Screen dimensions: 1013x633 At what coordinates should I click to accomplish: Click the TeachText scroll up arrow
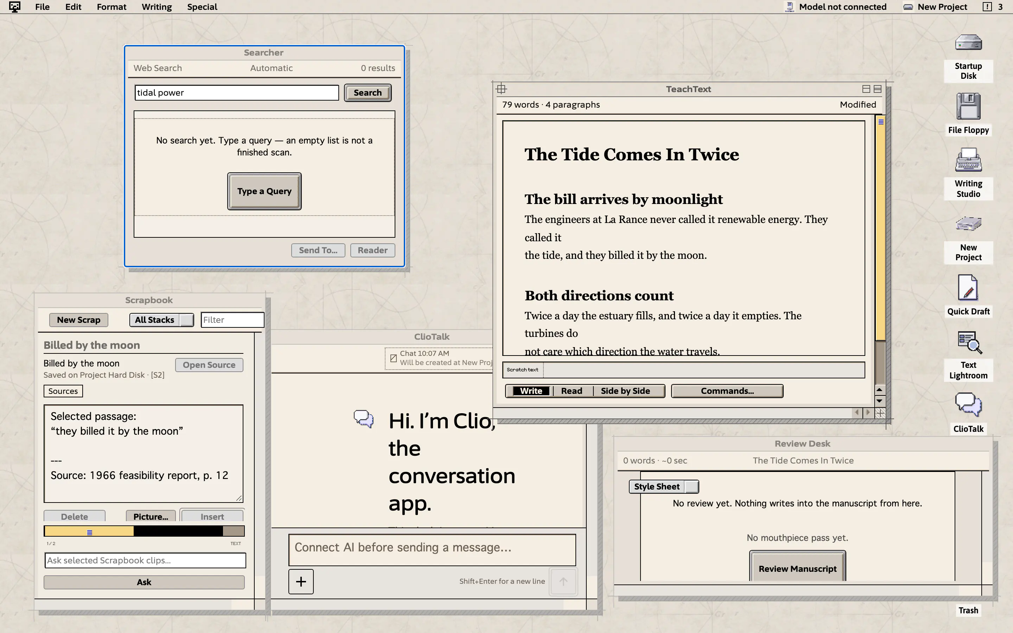(x=879, y=390)
